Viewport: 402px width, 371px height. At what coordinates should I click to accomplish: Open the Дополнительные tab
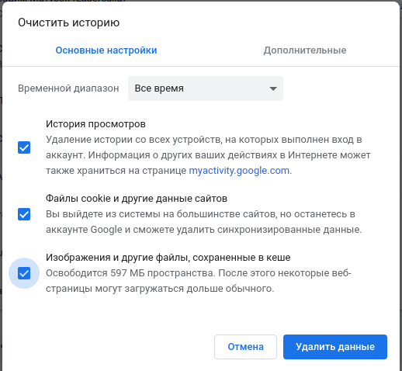click(305, 50)
